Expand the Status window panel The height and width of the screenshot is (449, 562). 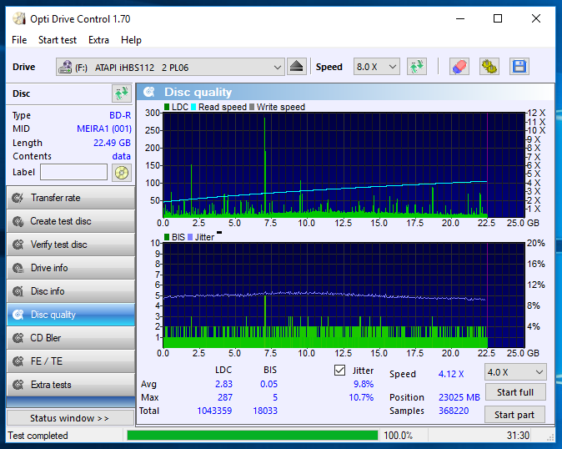(x=70, y=418)
